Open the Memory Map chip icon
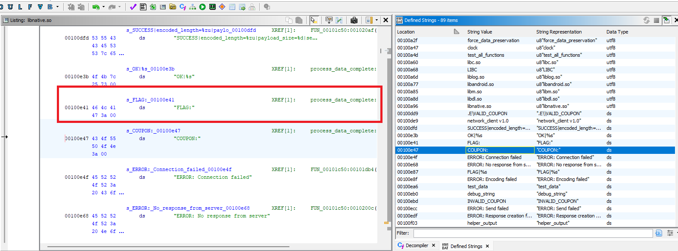Image resolution: width=678 pixels, height=251 pixels. coord(212,7)
